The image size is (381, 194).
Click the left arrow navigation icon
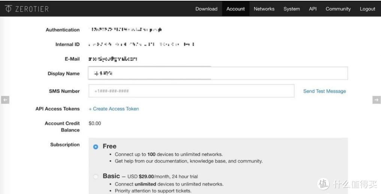(x=5, y=99)
